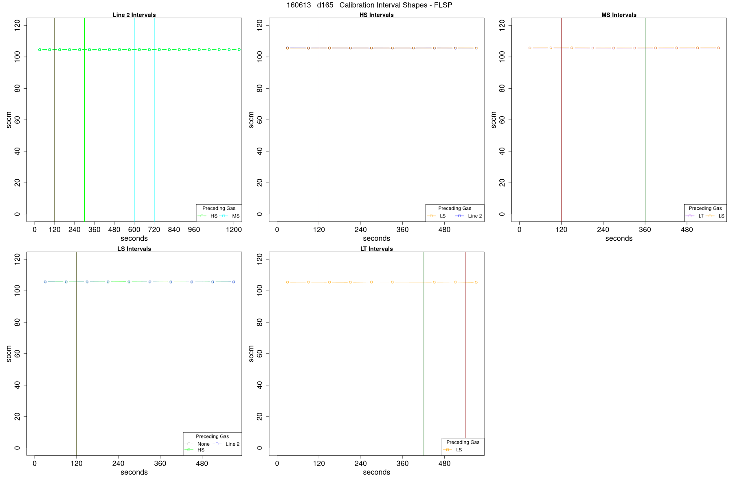Click the Line 2 Intervals plot title
The image size is (733, 488).
pyautogui.click(x=134, y=15)
